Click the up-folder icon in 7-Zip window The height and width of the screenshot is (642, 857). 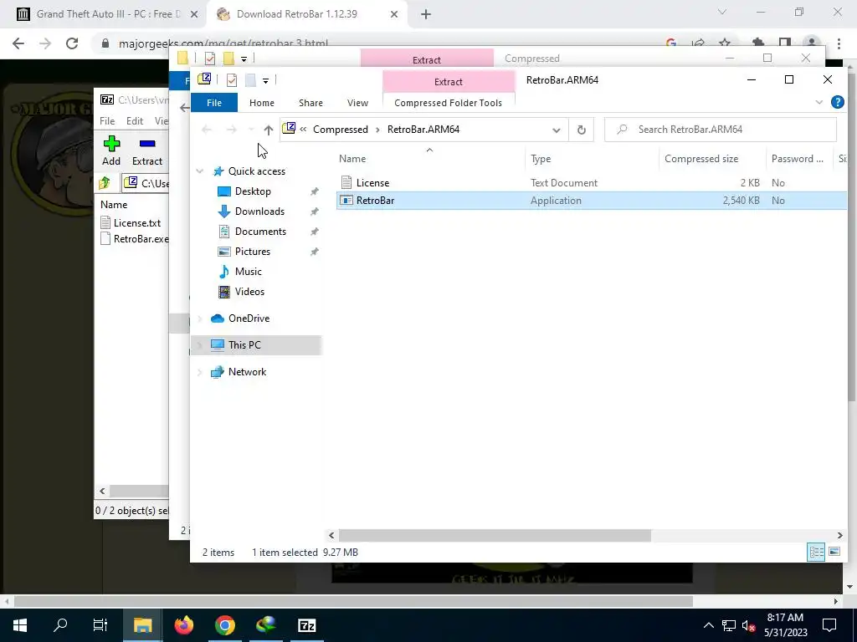tap(105, 183)
